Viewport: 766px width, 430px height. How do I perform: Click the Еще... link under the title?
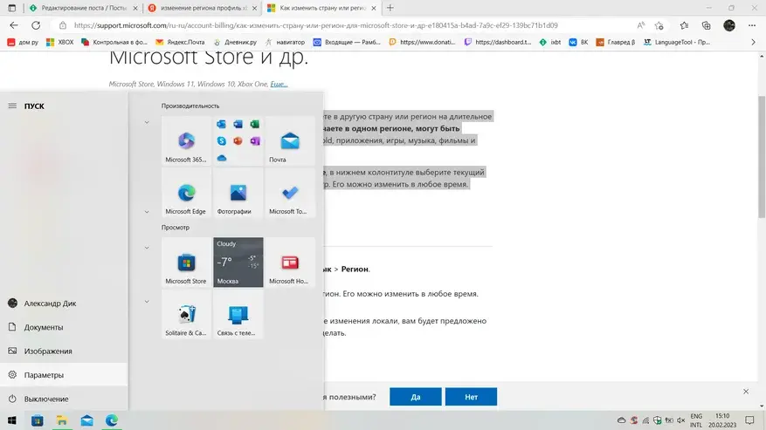[x=279, y=84]
